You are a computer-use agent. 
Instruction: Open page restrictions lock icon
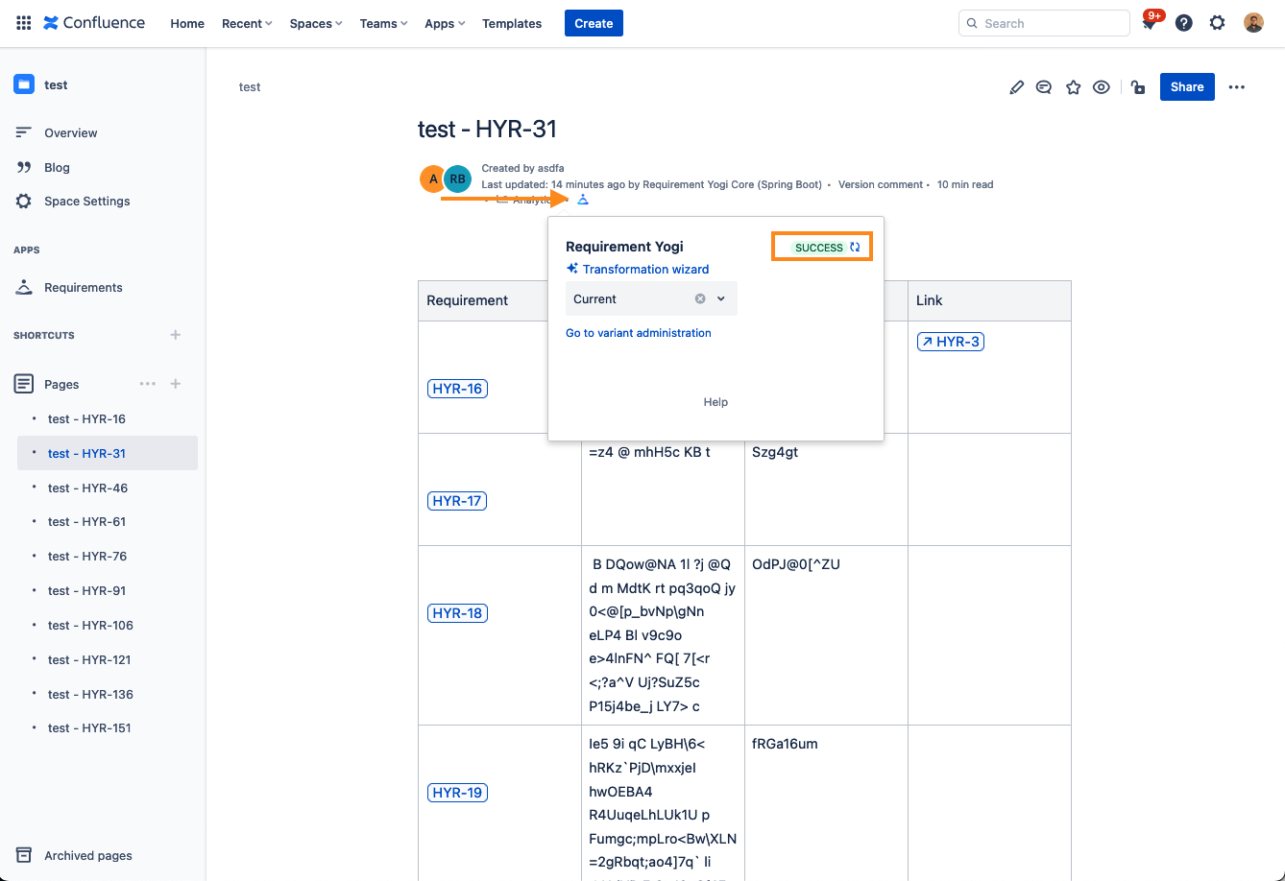(x=1138, y=87)
